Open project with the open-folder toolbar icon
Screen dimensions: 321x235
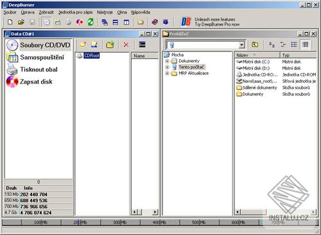click(x=21, y=22)
